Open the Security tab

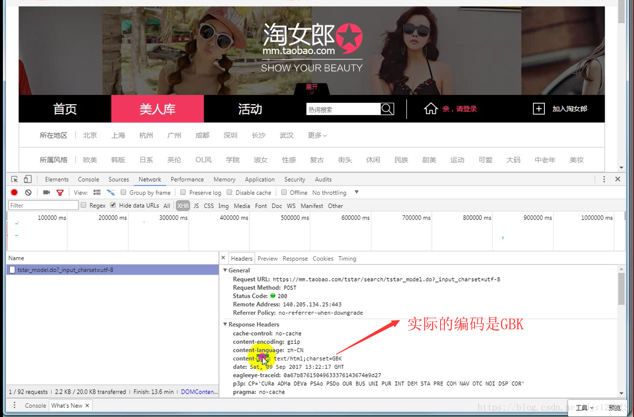tap(295, 179)
